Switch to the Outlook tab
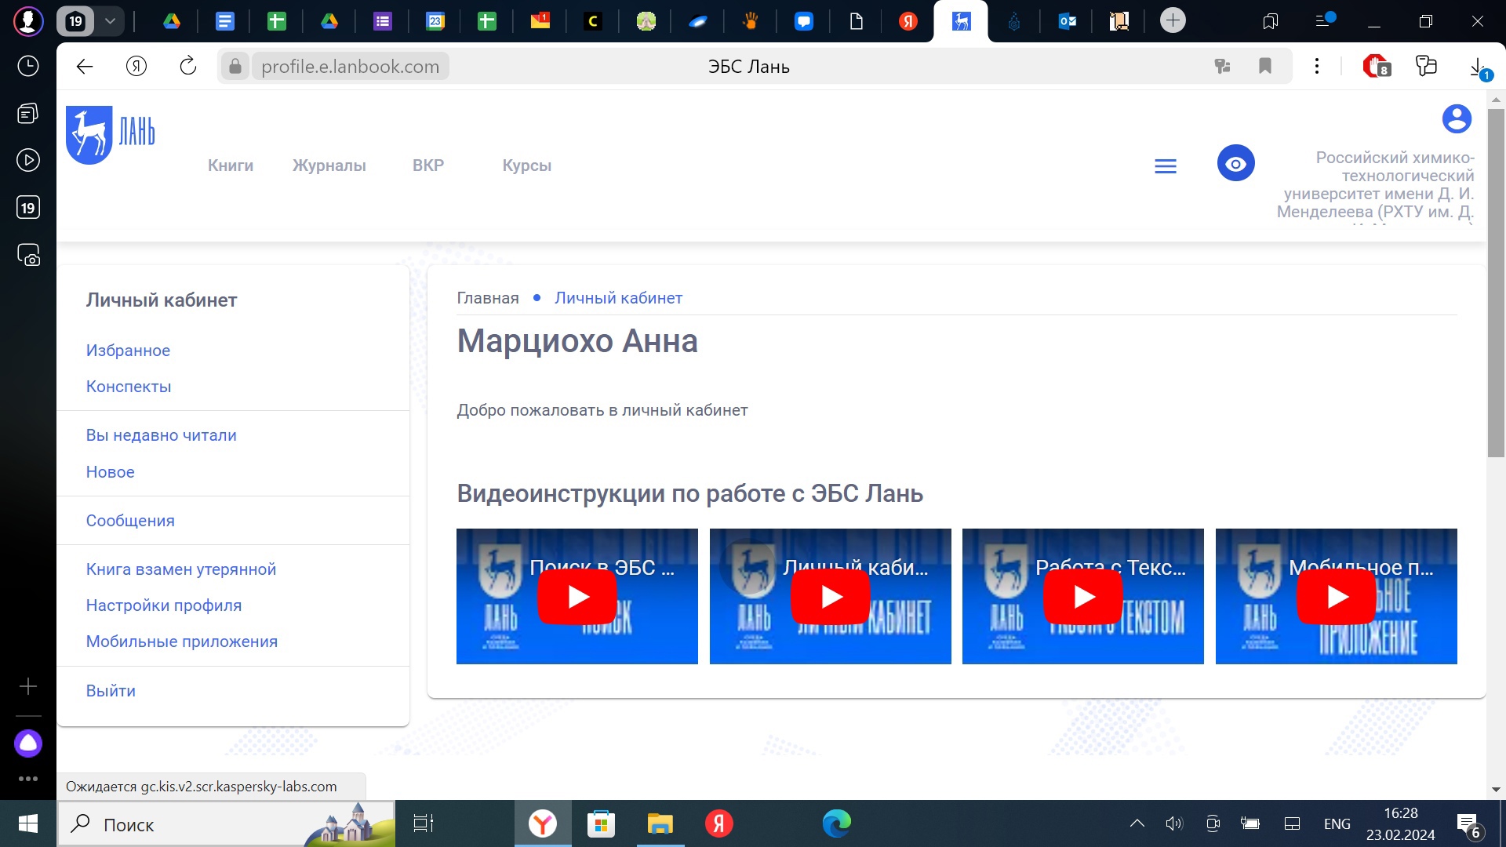The width and height of the screenshot is (1506, 847). (1067, 21)
